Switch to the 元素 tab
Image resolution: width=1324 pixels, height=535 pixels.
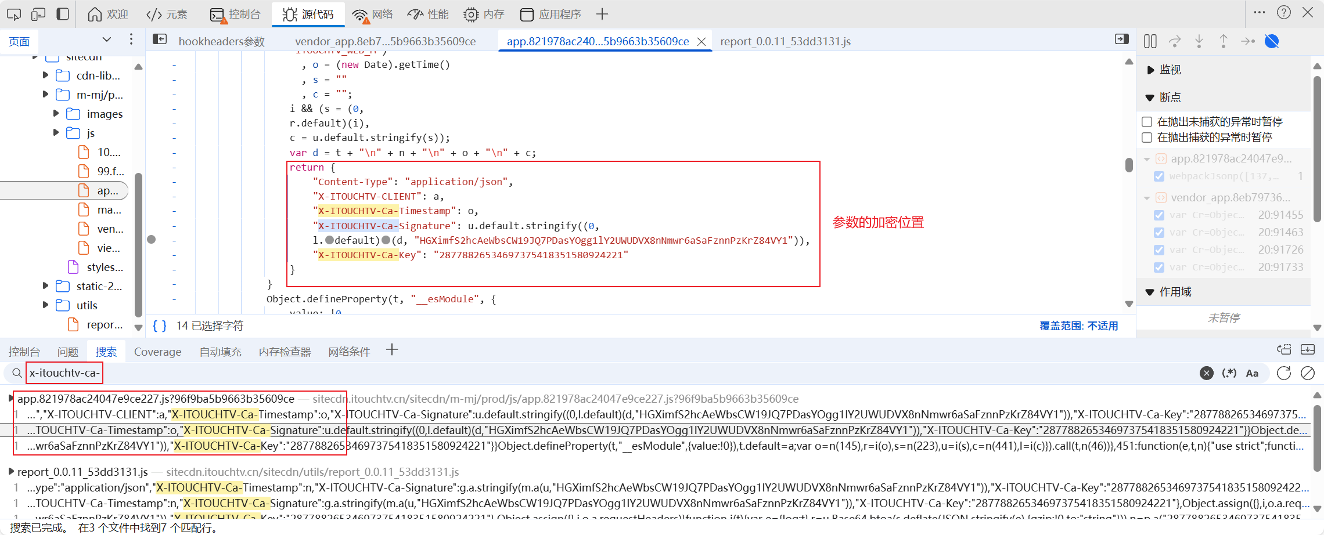click(167, 14)
